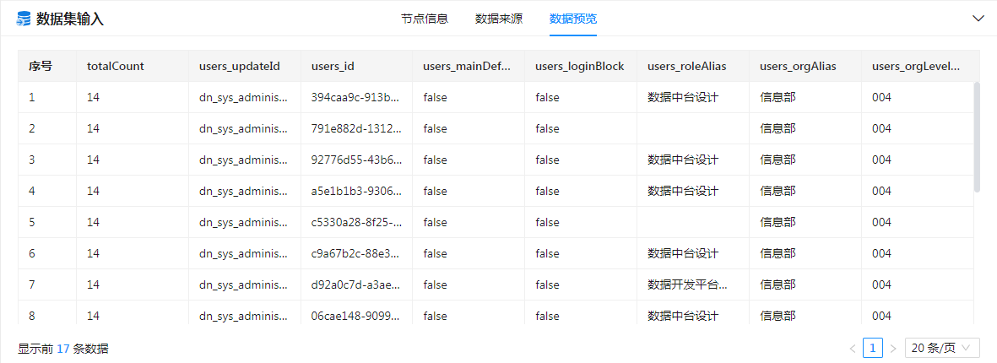
Task: Click the users_id column header
Action: [x=333, y=66]
